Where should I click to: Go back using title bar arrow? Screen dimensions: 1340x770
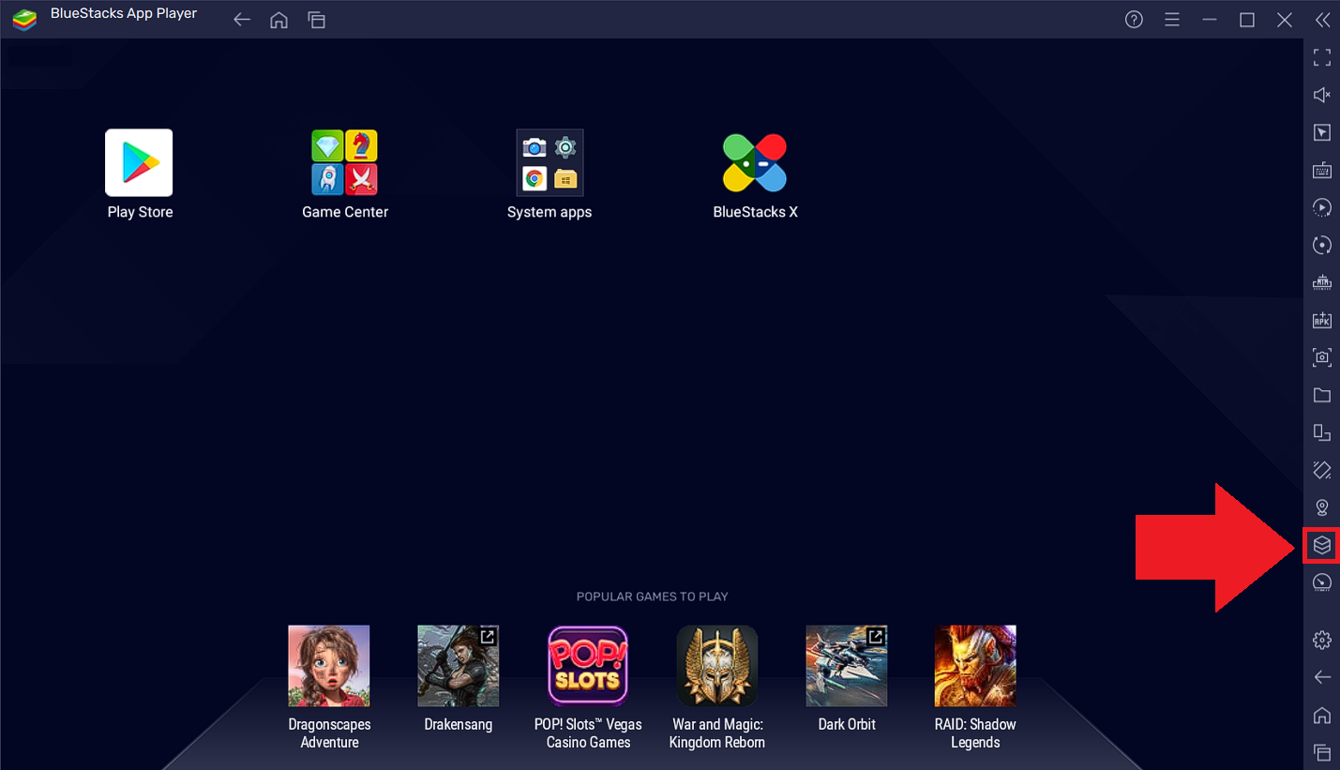pos(242,20)
